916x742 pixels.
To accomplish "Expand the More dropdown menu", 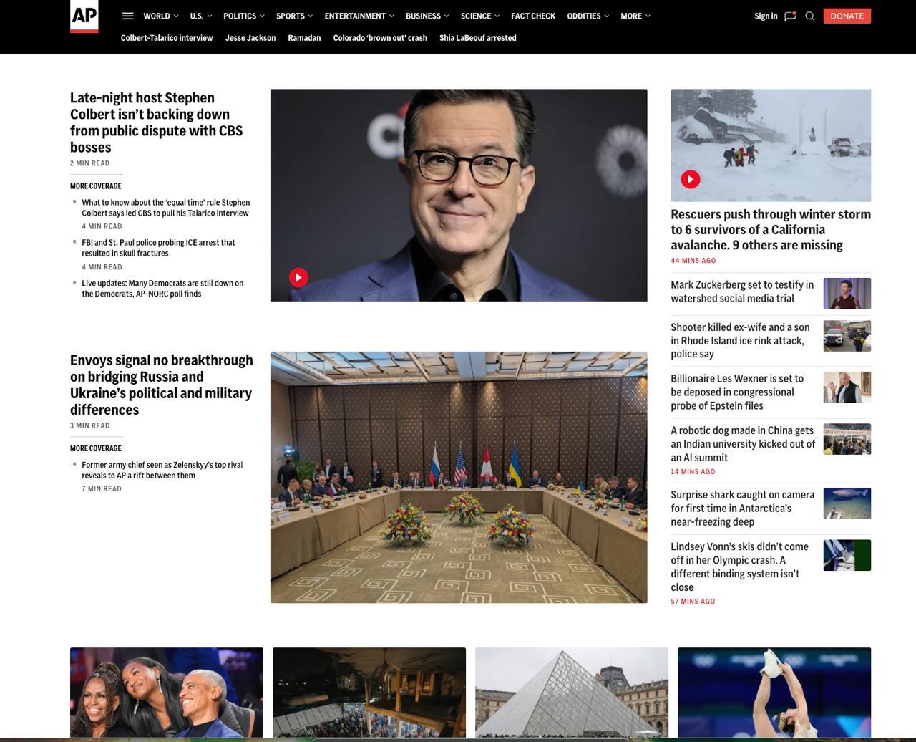I will 635,16.
